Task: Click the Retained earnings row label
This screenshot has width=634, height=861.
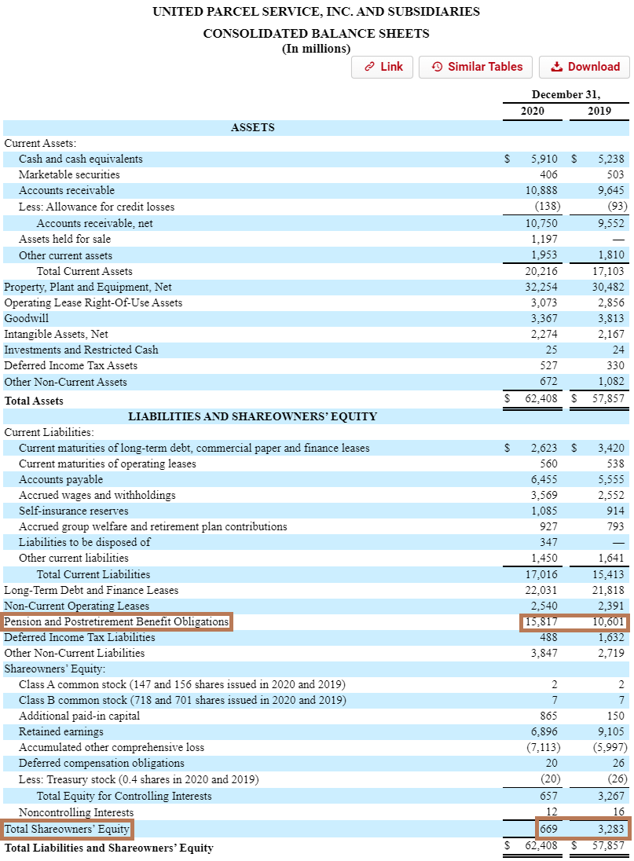Action: pyautogui.click(x=60, y=731)
